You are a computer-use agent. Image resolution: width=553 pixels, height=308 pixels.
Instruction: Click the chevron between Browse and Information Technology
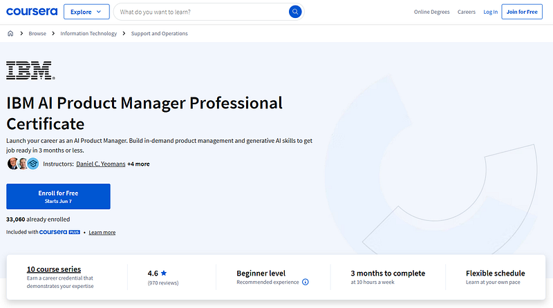[x=53, y=33]
